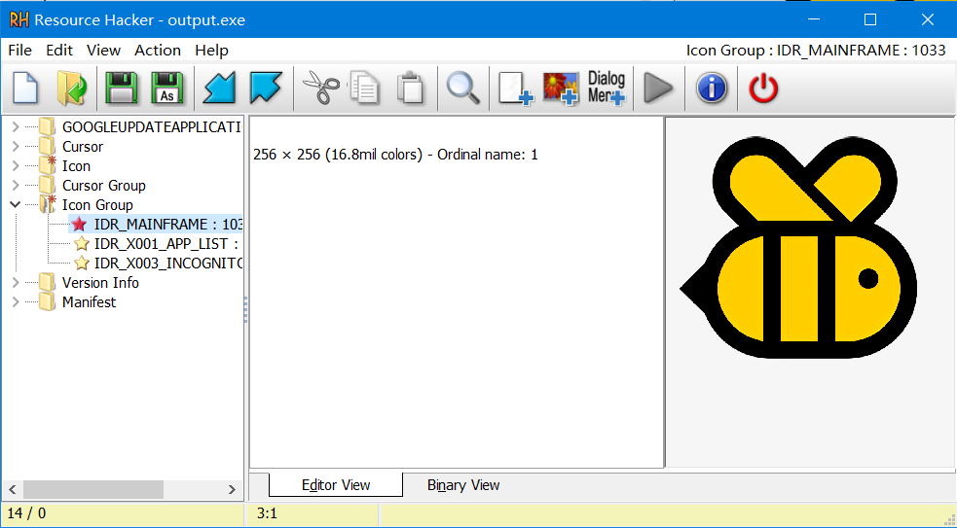
Task: Select the IDR_X003_INCOGNITO tree item
Action: click(167, 264)
